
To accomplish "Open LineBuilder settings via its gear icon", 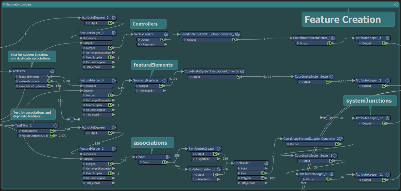I will pos(266,163).
